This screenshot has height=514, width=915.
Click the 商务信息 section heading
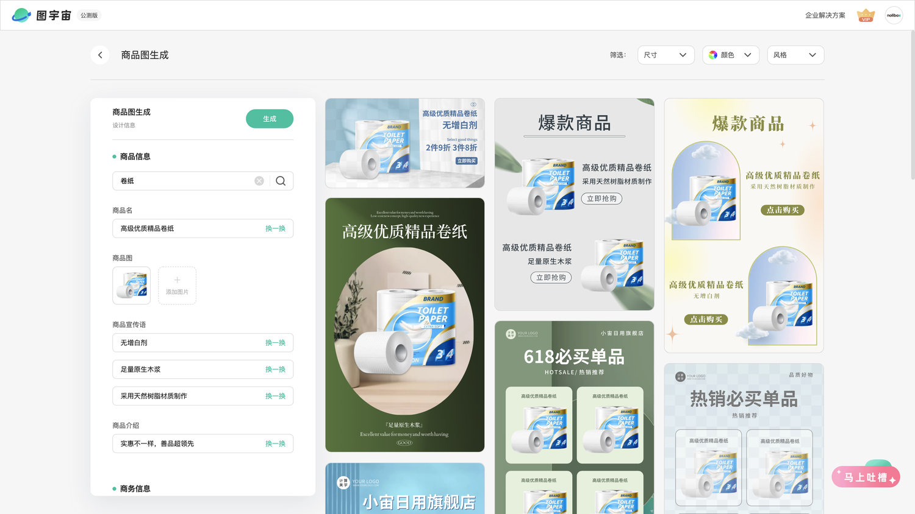click(x=135, y=488)
